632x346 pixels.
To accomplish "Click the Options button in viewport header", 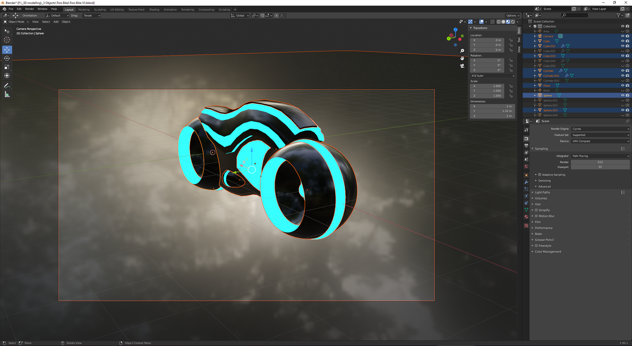I will click(x=513, y=15).
